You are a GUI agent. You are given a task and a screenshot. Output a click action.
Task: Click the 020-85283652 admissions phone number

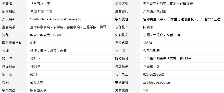click(x=153, y=74)
